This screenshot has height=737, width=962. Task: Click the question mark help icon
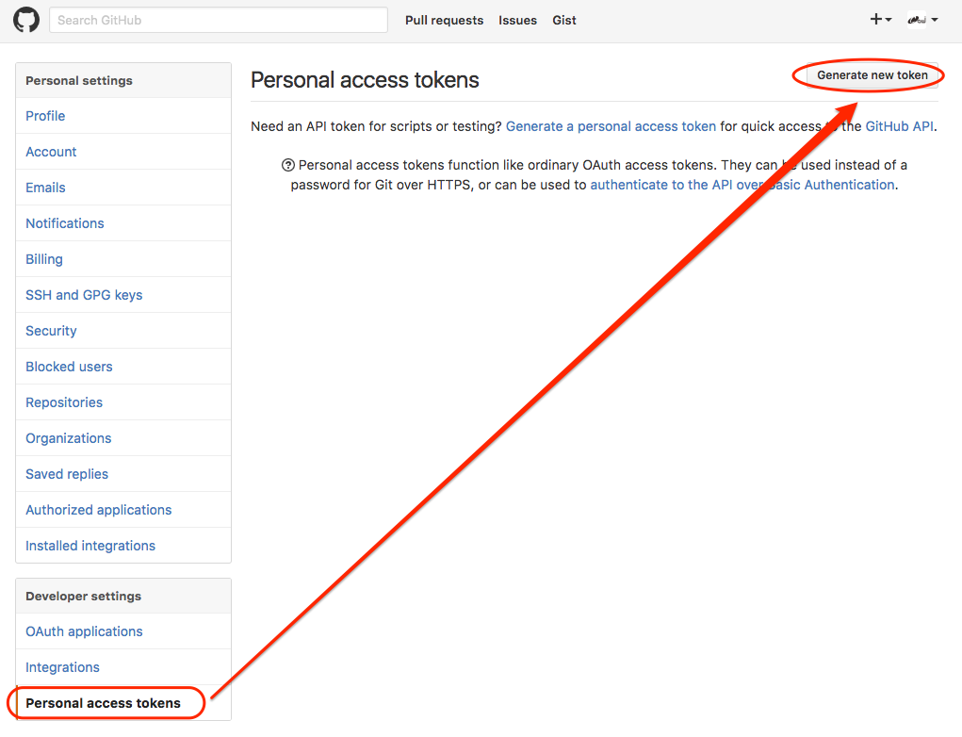288,165
